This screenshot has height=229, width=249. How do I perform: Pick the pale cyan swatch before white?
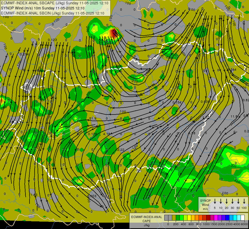pyautogui.click(x=239, y=218)
